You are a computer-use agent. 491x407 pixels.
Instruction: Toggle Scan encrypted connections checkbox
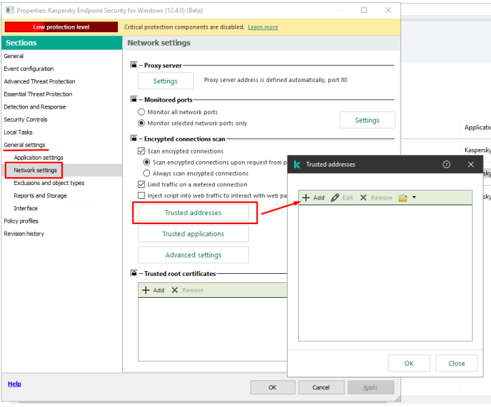142,151
